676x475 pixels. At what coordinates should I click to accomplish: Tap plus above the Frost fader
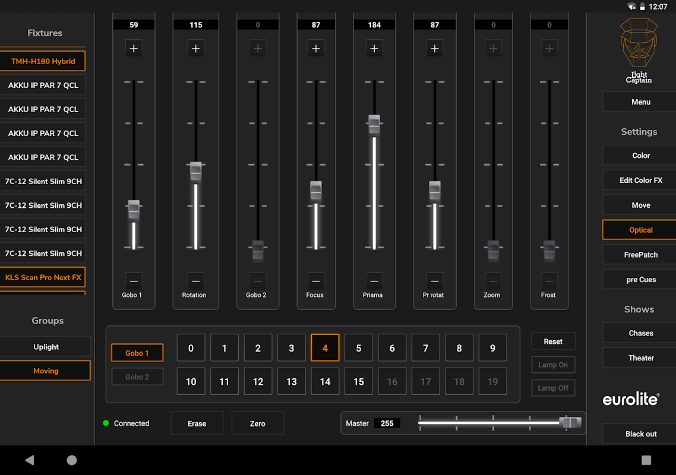click(x=549, y=48)
